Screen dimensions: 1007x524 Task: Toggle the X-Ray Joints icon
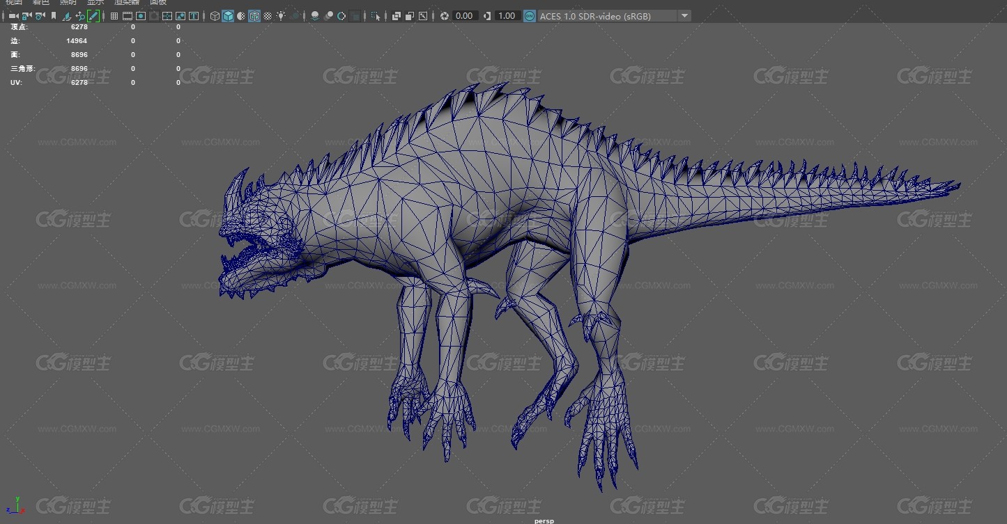422,16
